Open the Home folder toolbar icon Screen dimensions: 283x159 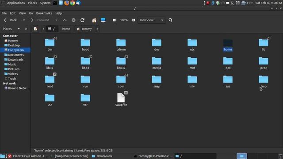pos(94,20)
